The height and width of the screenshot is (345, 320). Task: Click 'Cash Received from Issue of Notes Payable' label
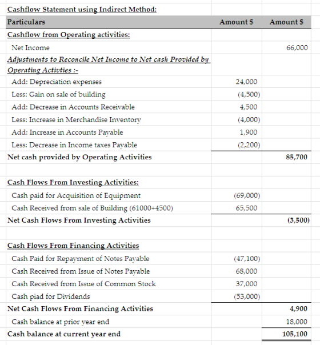coord(81,271)
